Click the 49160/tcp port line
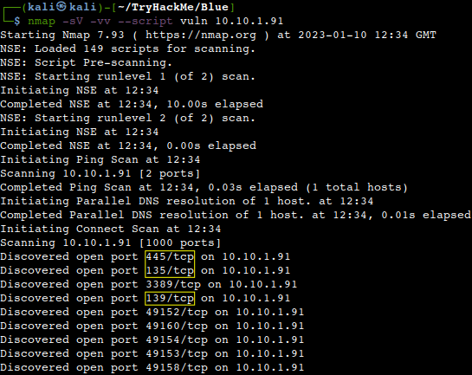472x375 pixels. (152, 326)
